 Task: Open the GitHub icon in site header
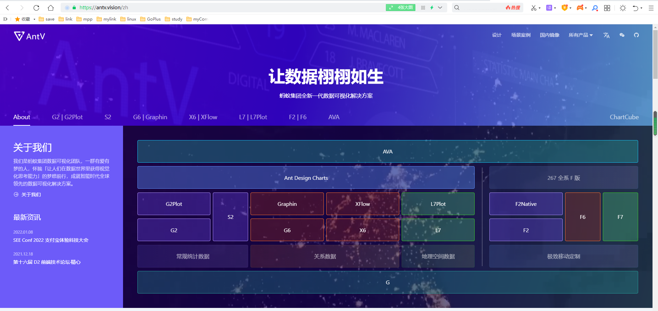pos(636,35)
